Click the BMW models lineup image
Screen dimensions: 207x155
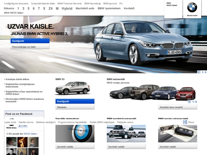coord(152,93)
